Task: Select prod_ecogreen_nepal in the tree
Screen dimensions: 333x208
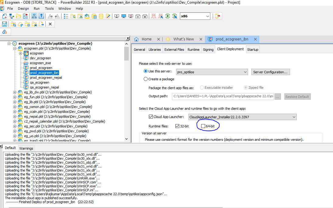Action: point(46,78)
